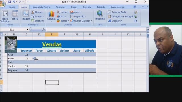Click the Insert Function fx button
This screenshot has width=182, height=102.
point(44,29)
